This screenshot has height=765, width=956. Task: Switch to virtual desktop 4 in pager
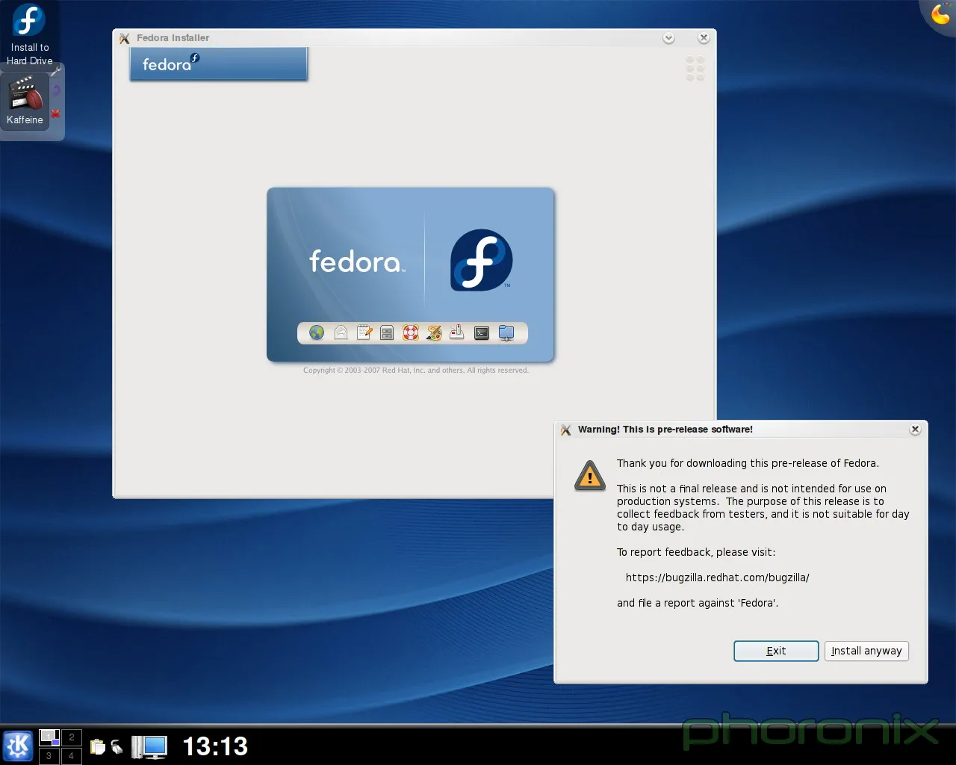pyautogui.click(x=71, y=755)
